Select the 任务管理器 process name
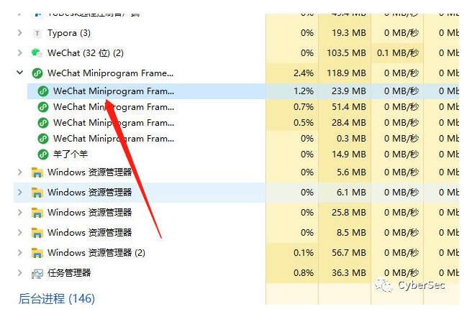Viewport: 472px width, 309px height. pyautogui.click(x=69, y=273)
